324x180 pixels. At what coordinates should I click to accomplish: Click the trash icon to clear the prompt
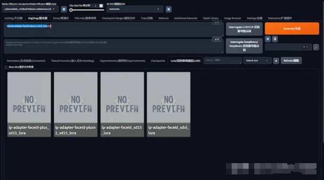275,39
